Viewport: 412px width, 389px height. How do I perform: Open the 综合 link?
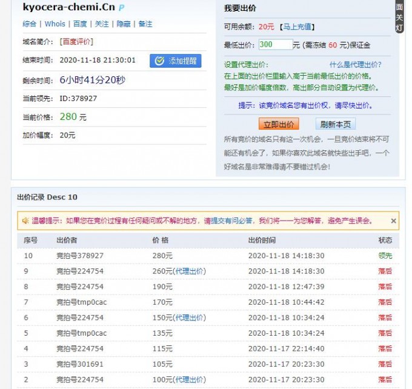30,24
